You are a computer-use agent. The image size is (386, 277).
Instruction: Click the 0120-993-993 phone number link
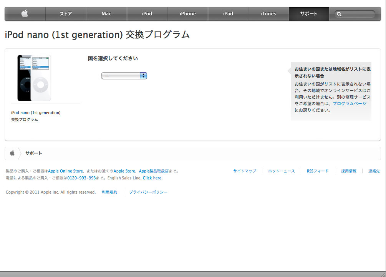(81, 178)
